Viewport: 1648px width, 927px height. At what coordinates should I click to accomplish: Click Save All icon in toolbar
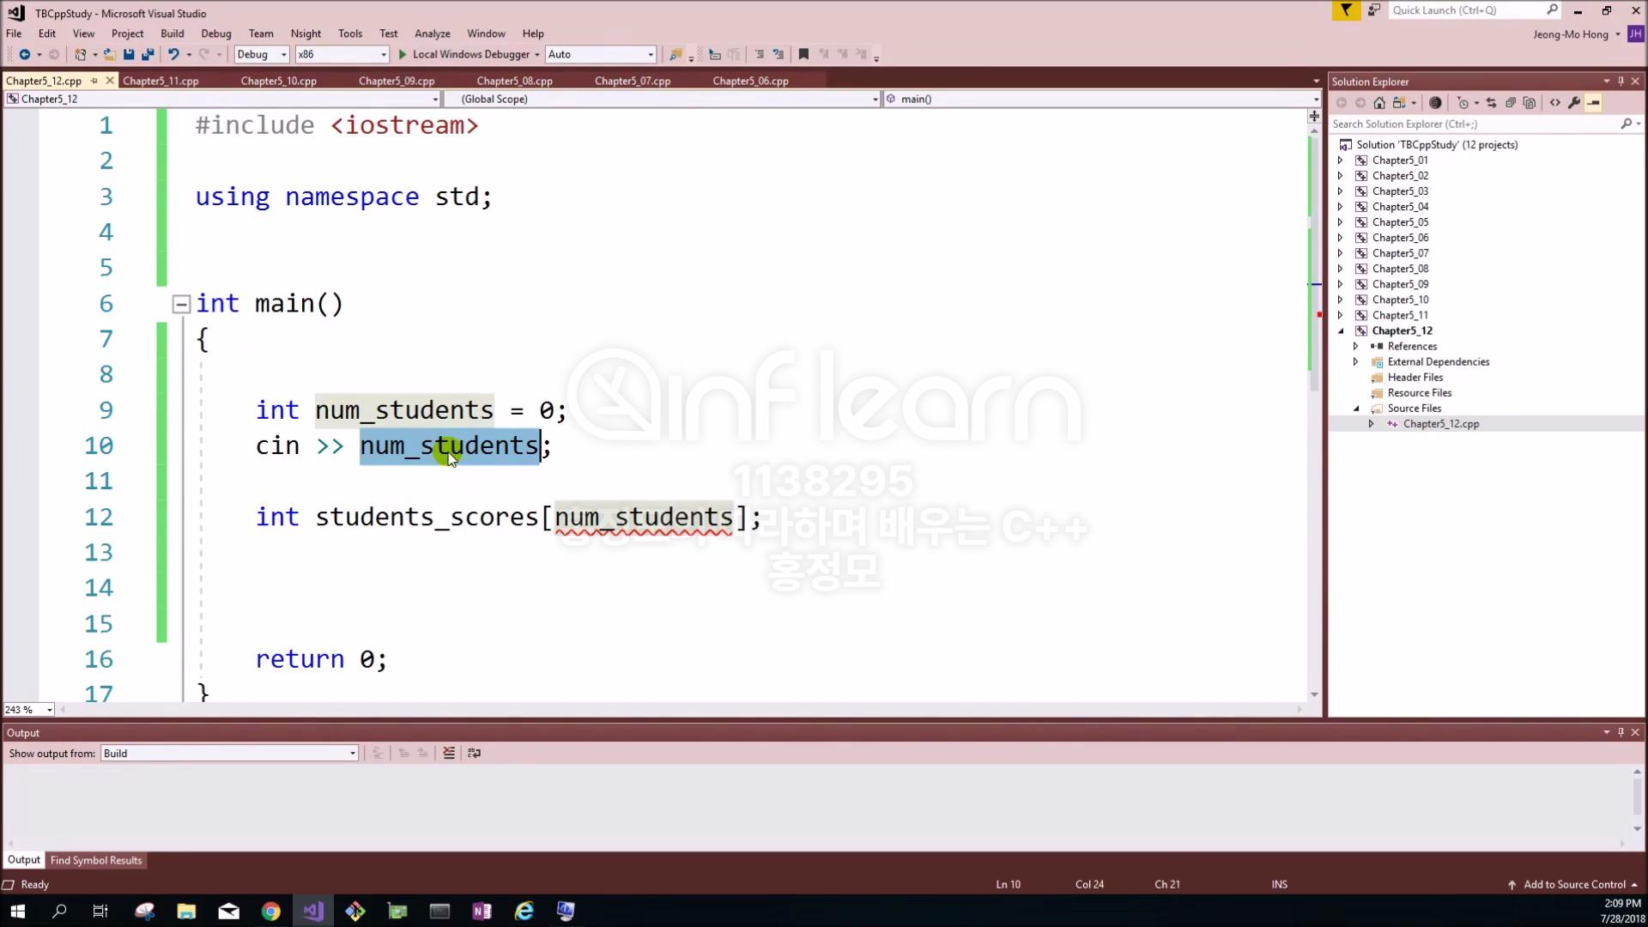coord(148,54)
